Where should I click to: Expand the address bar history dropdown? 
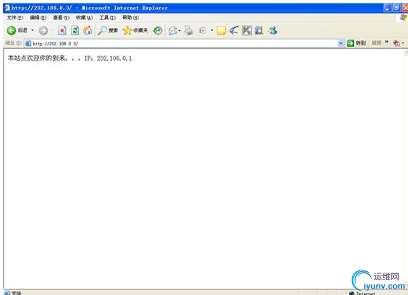pos(341,43)
